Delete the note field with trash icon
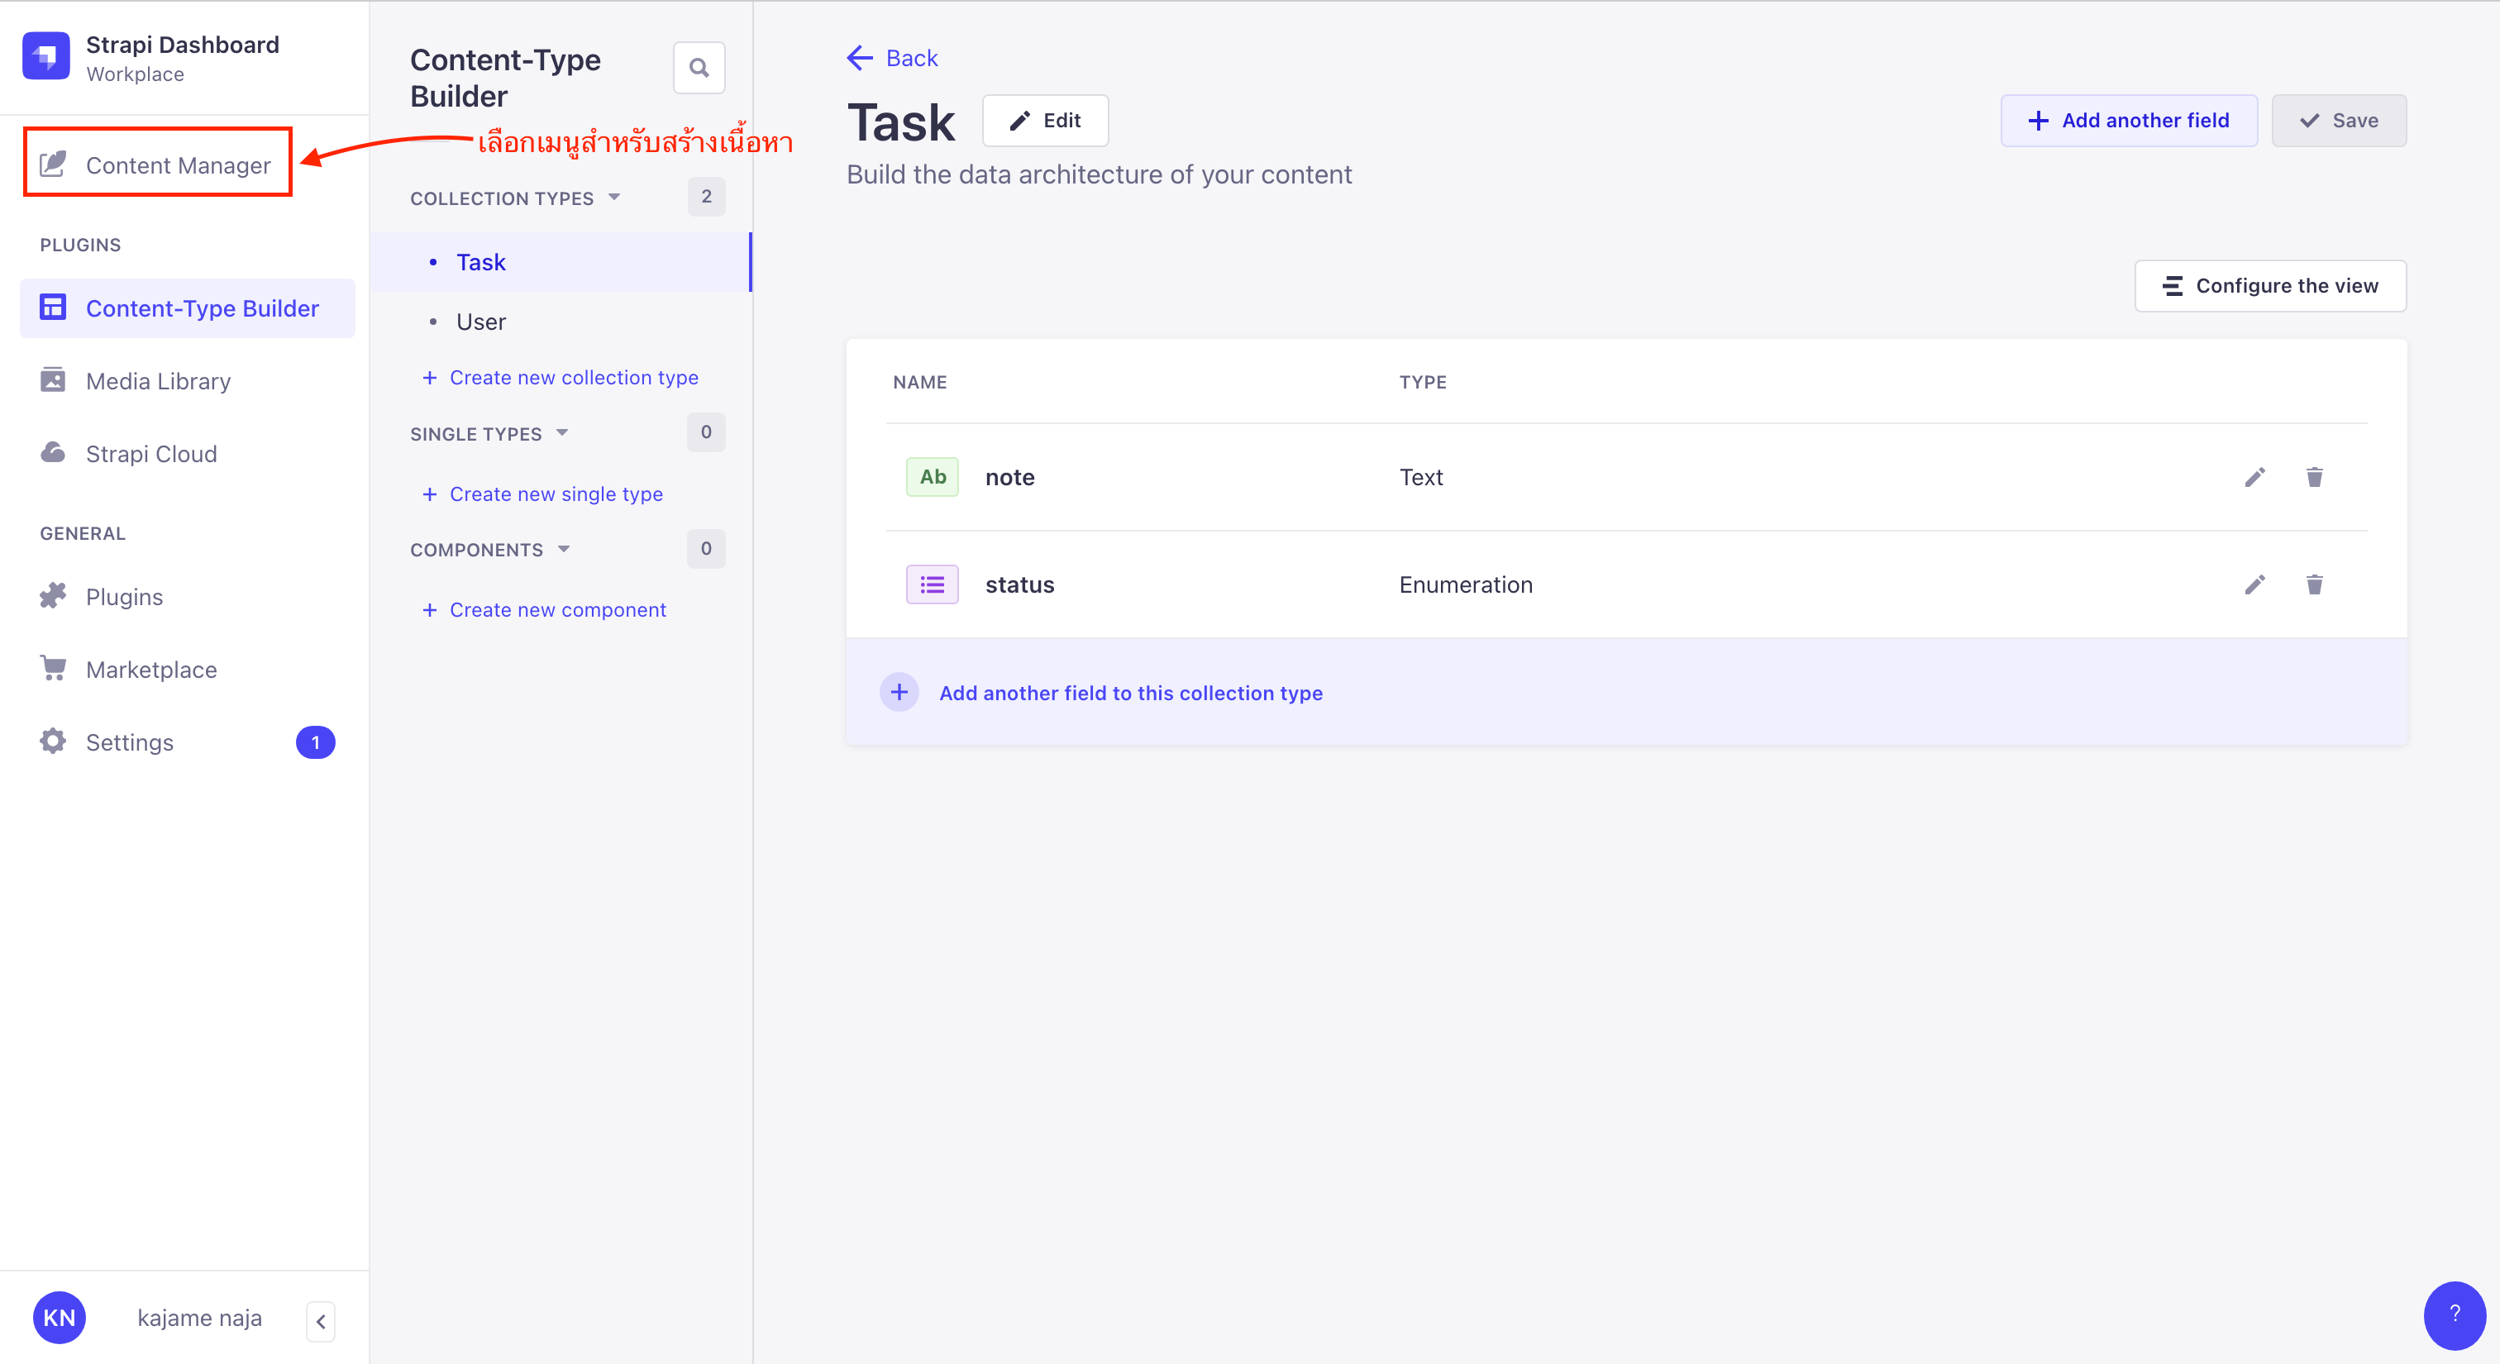The width and height of the screenshot is (2500, 1364). [x=2315, y=476]
